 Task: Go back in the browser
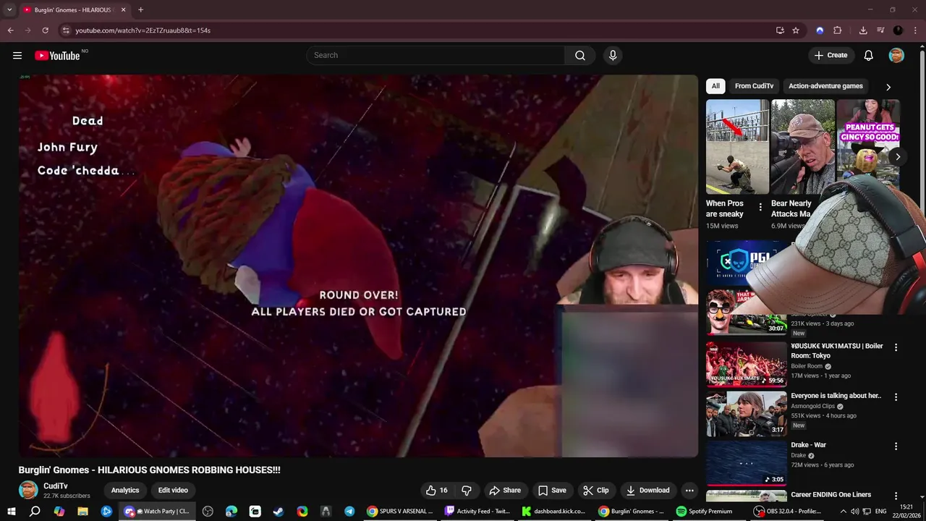pyautogui.click(x=10, y=30)
